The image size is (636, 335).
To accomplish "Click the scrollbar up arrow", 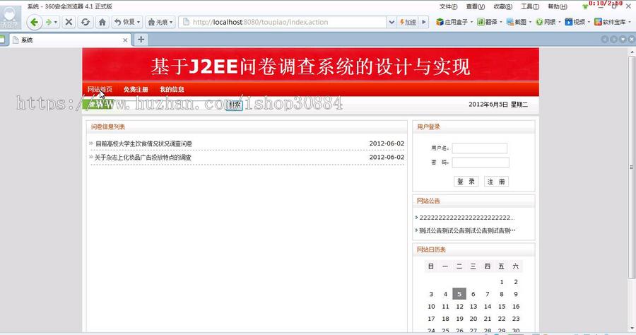I will [632, 52].
